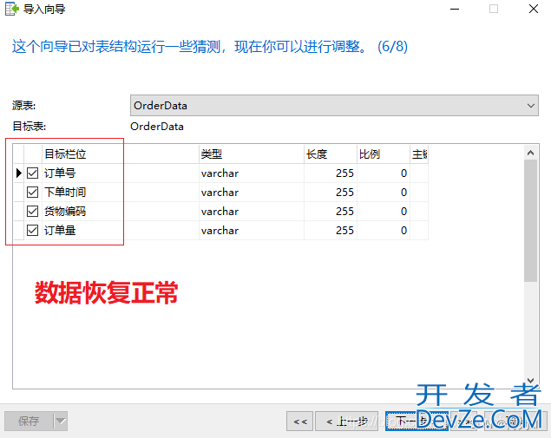Select the 订单号 field name cell
Viewport: 551px width, 438px height.
[121, 173]
